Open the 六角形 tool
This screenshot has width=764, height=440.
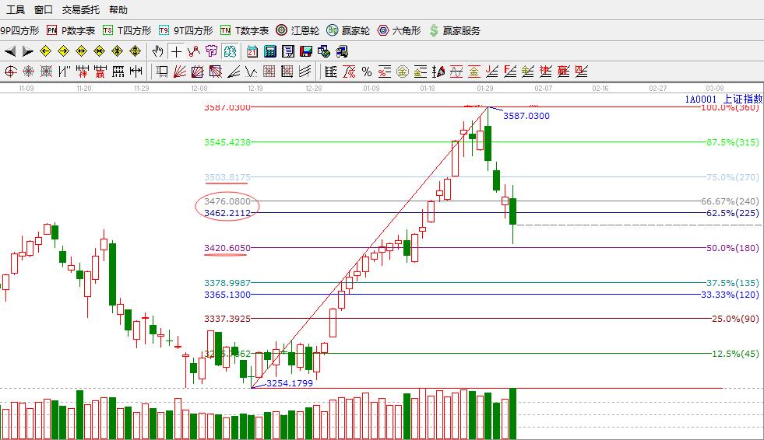398,30
